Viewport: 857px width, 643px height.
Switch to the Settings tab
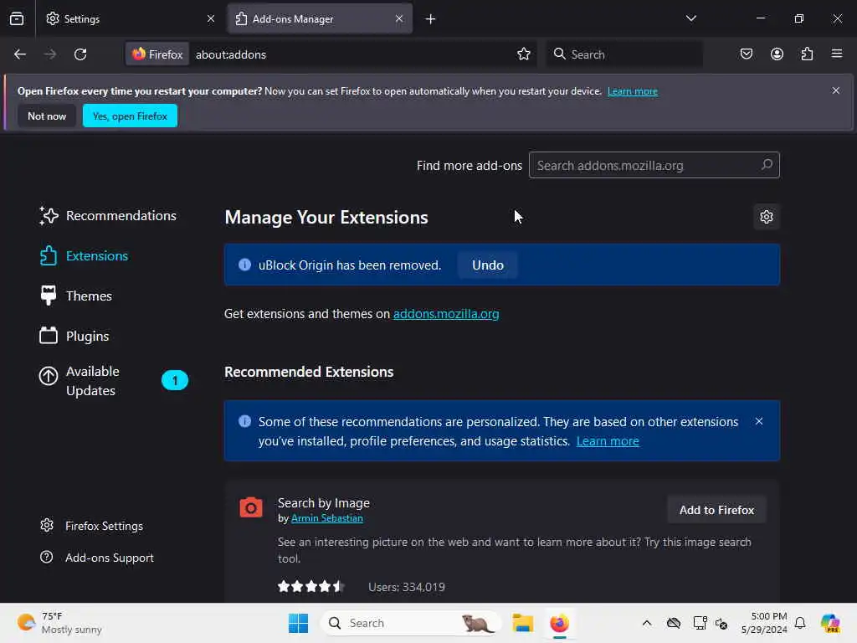point(130,19)
